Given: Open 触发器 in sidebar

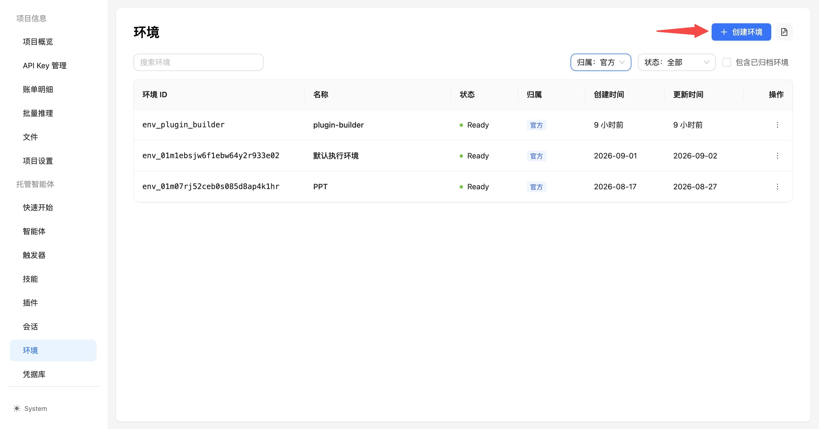Looking at the screenshot, I should [x=53, y=255].
